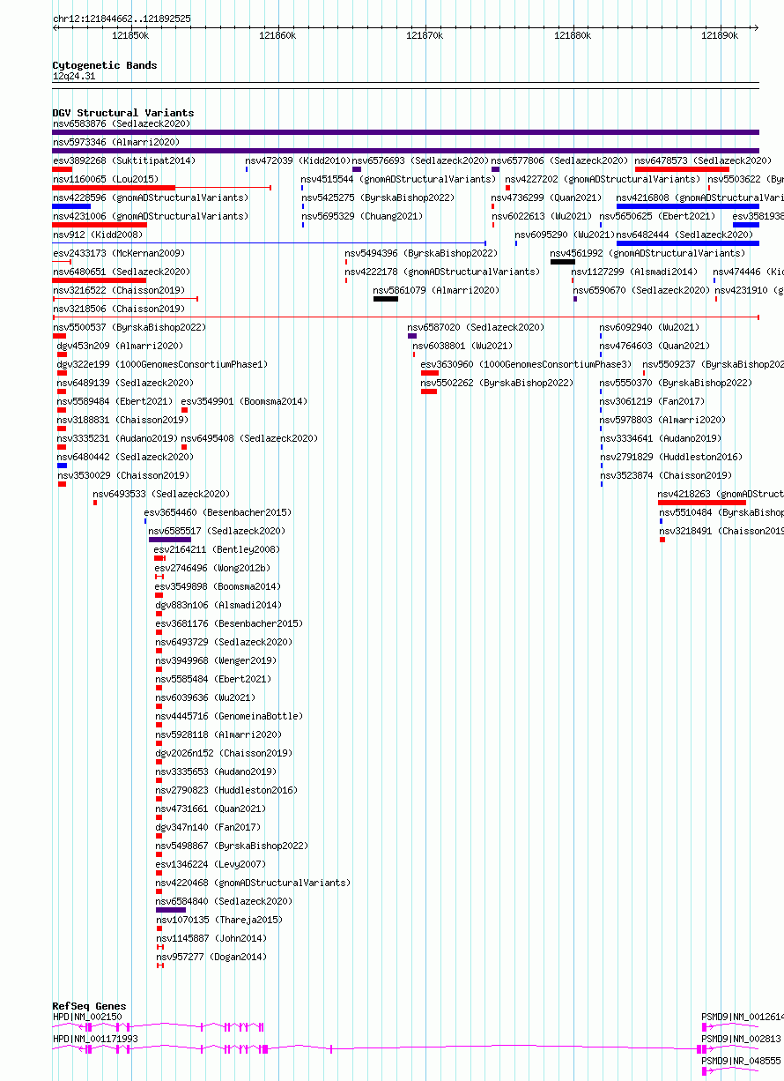Click nsv4515544 gnomAD variant label
The height and width of the screenshot is (1081, 784).
pos(399,179)
